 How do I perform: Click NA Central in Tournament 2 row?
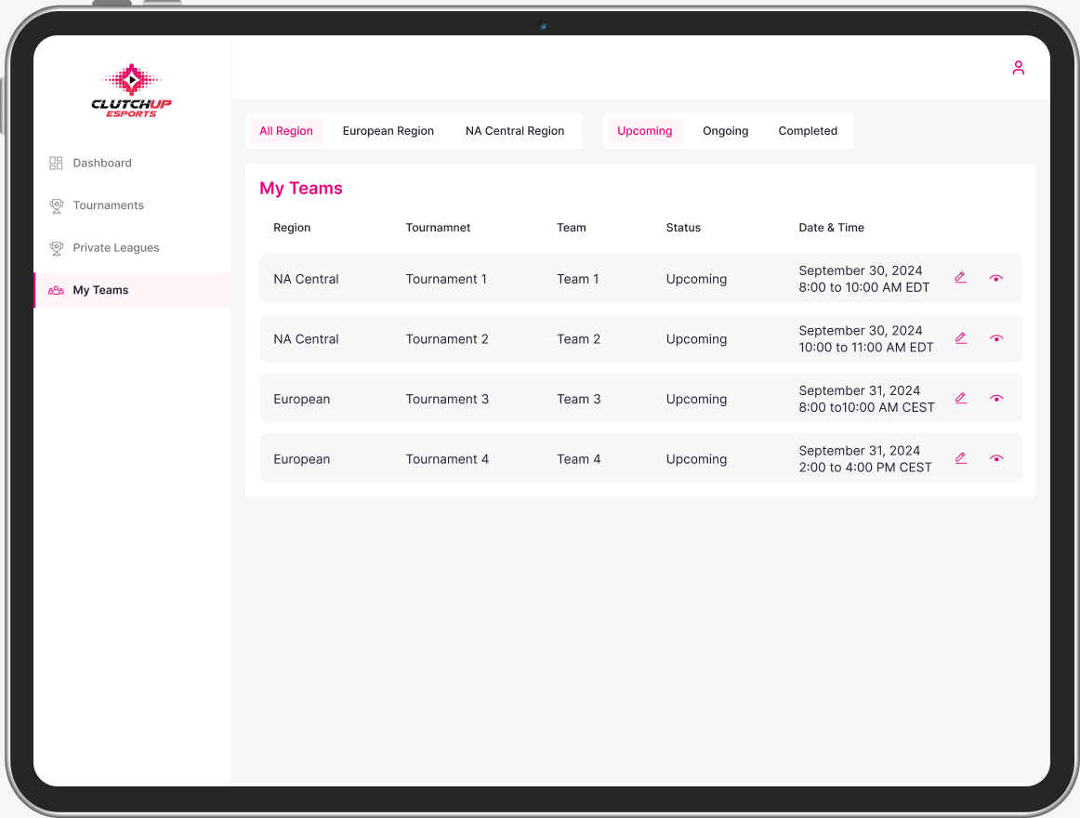click(x=306, y=339)
